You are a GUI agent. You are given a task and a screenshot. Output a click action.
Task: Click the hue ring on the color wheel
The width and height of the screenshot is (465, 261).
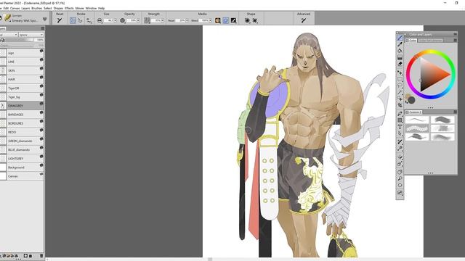tap(431, 51)
